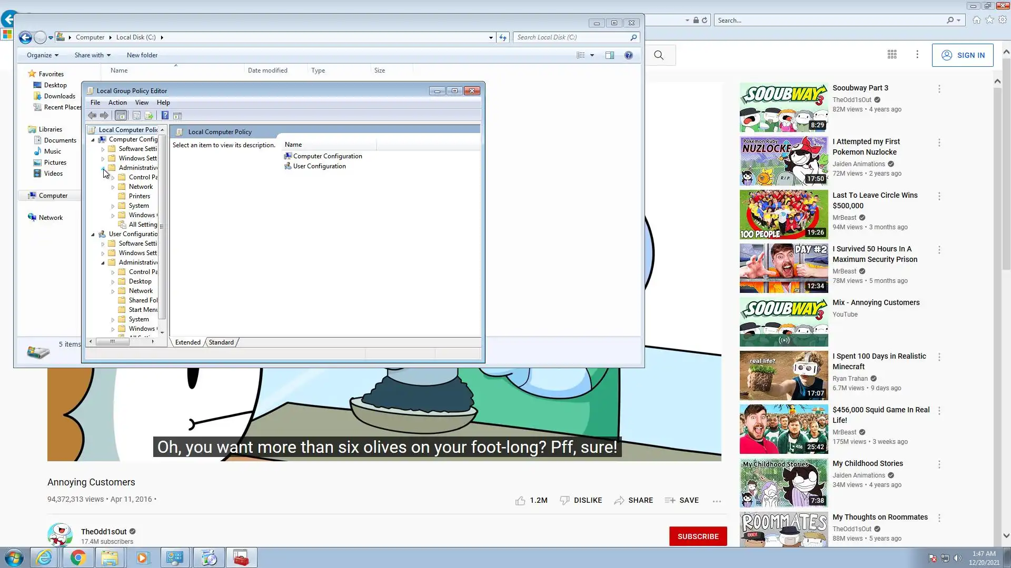Click the SUBSCRIBE button
This screenshot has height=568, width=1011.
point(698,536)
